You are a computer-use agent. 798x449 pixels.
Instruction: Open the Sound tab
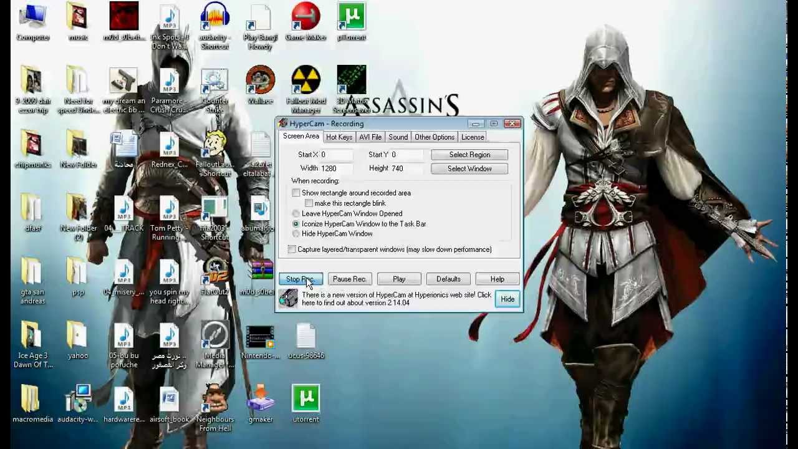point(398,137)
